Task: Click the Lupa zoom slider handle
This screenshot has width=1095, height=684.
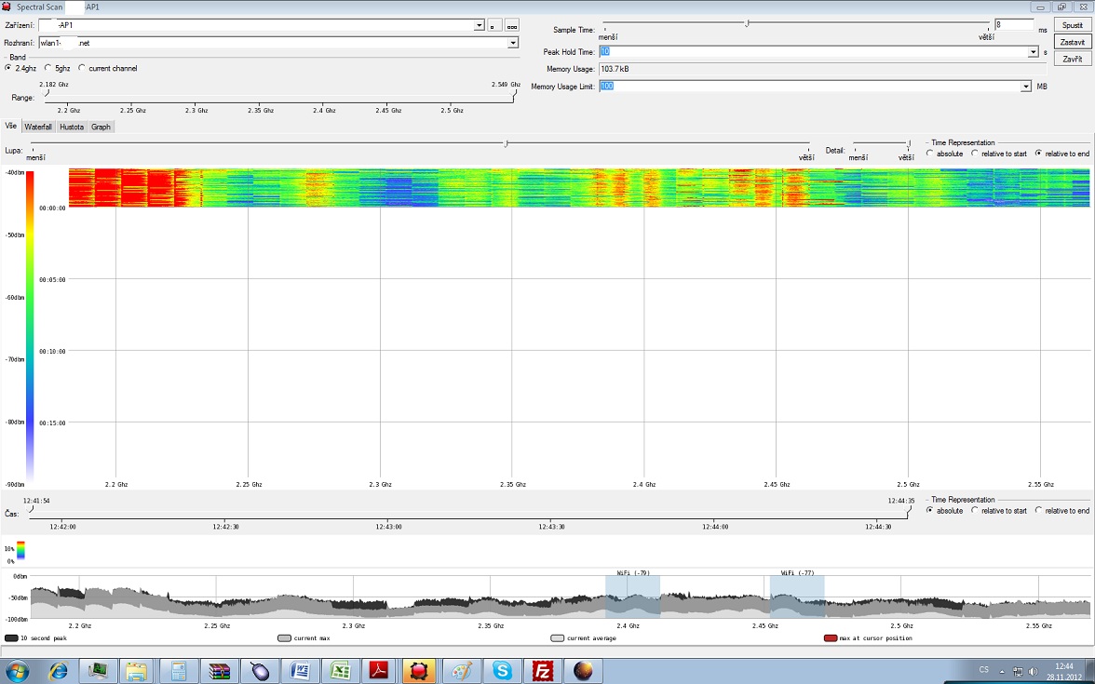Action: (x=506, y=143)
